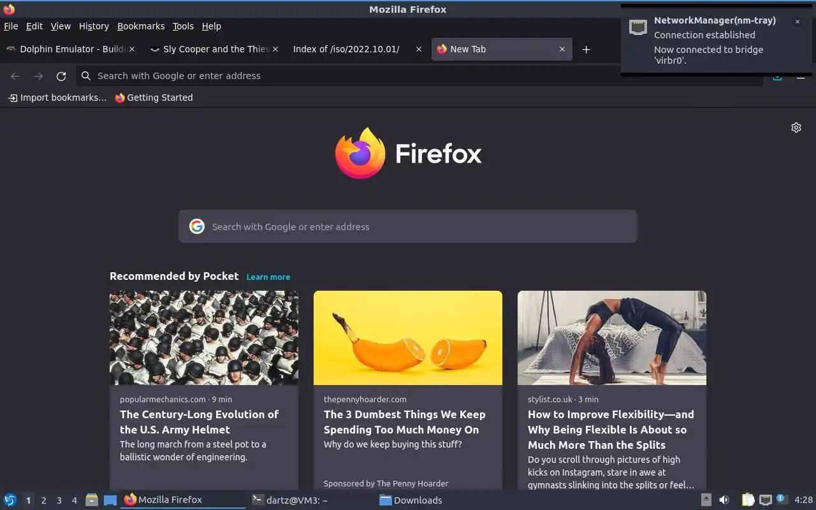Open the Bookmarks menu

(141, 26)
